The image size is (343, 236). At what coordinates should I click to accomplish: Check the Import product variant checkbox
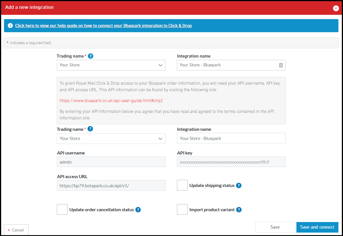182,209
